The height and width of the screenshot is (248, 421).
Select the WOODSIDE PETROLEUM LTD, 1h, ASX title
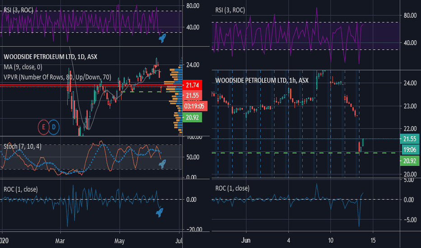(x=262, y=80)
